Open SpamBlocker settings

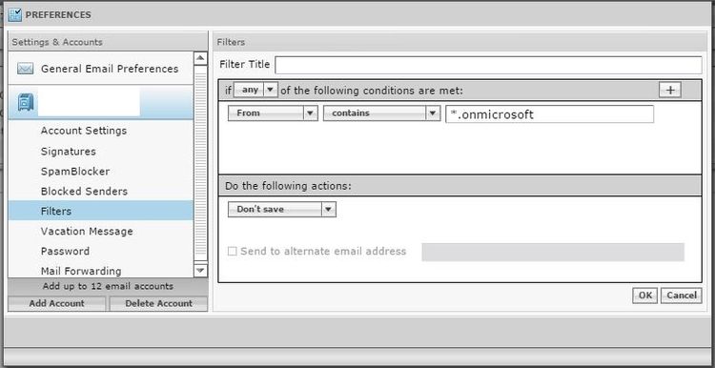pos(75,172)
